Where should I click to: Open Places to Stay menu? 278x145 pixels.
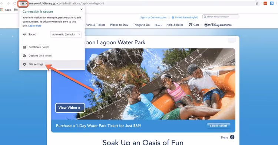[x=119, y=25]
